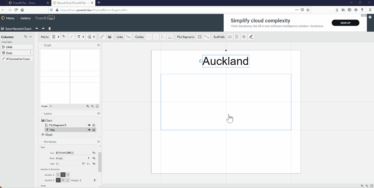Set Anchor Y to top
The height and width of the screenshot is (188, 374).
pos(58,180)
